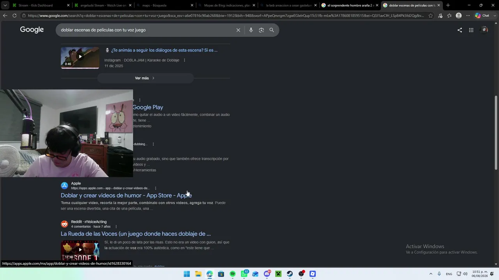The image size is (499, 280).
Task: Switch to the Mapas de Bing tab
Action: 227,5
